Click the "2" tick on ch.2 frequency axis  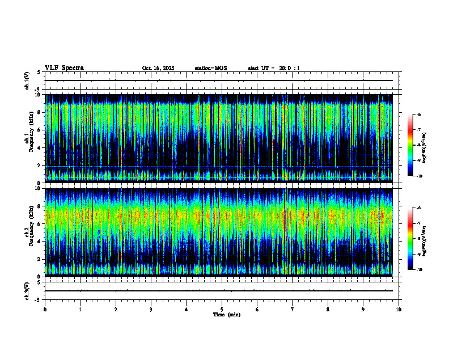pos(40,259)
